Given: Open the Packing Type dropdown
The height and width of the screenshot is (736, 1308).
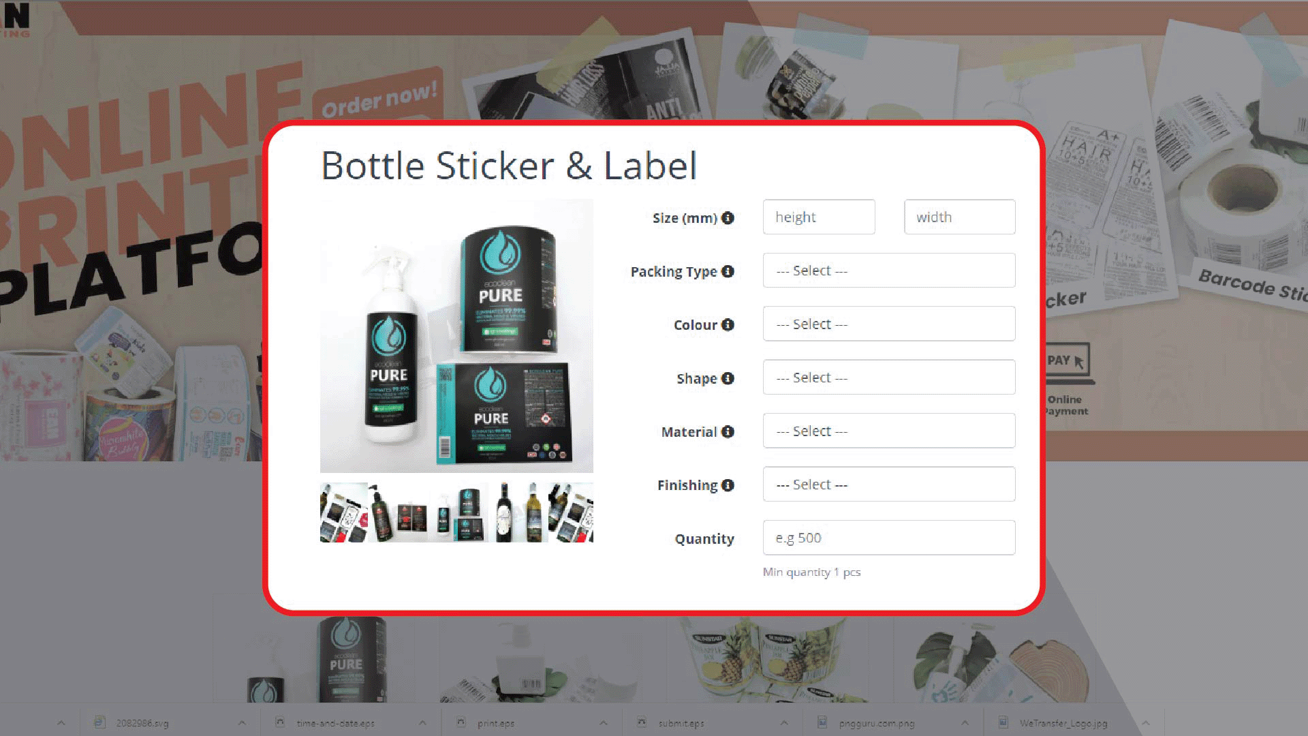Looking at the screenshot, I should [889, 271].
